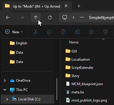The width and height of the screenshot is (114, 105).
Task: Click the Delete trash can icon
Action: (106, 32)
